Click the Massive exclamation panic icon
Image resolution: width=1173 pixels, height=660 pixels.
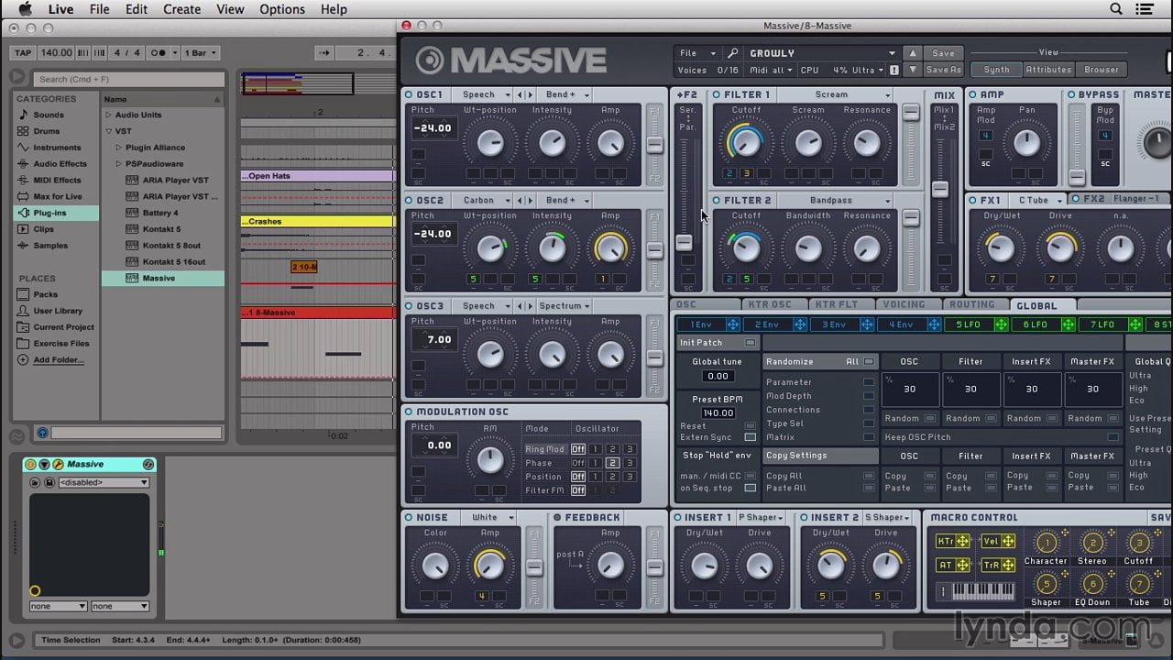coord(893,70)
